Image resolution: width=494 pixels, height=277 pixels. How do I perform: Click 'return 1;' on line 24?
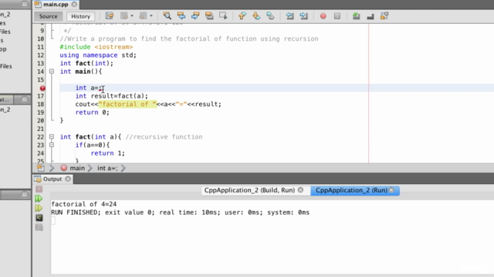108,153
